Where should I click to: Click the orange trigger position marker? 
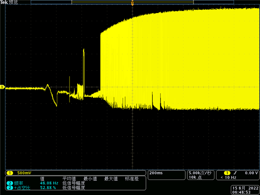(132, 3)
